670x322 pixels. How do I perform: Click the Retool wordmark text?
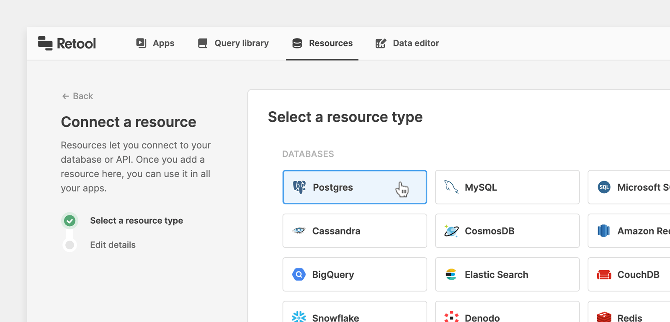(x=76, y=43)
